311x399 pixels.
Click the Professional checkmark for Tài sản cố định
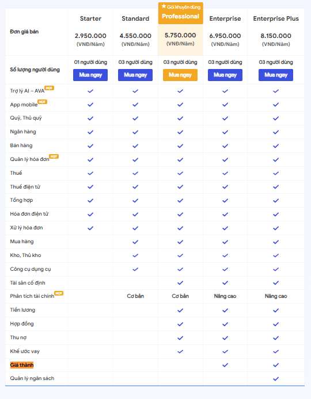[x=180, y=283]
